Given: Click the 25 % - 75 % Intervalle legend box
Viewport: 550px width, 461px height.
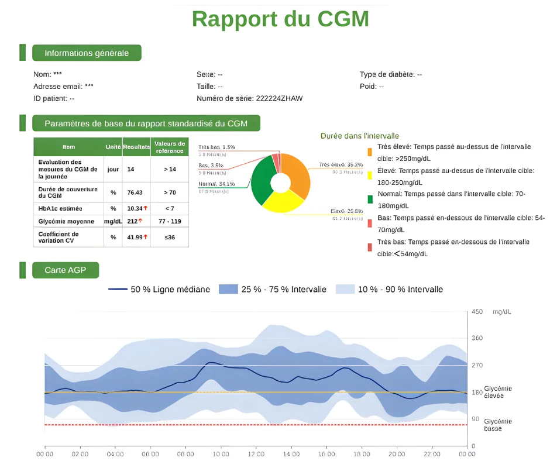Looking at the screenshot, I should (x=228, y=289).
